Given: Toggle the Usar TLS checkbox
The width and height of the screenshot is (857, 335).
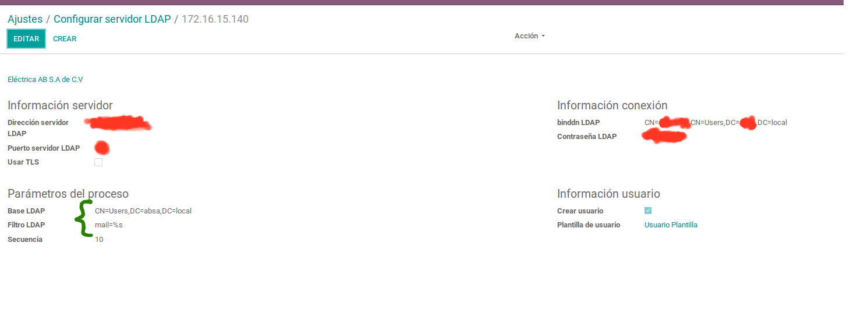Looking at the screenshot, I should [x=98, y=162].
